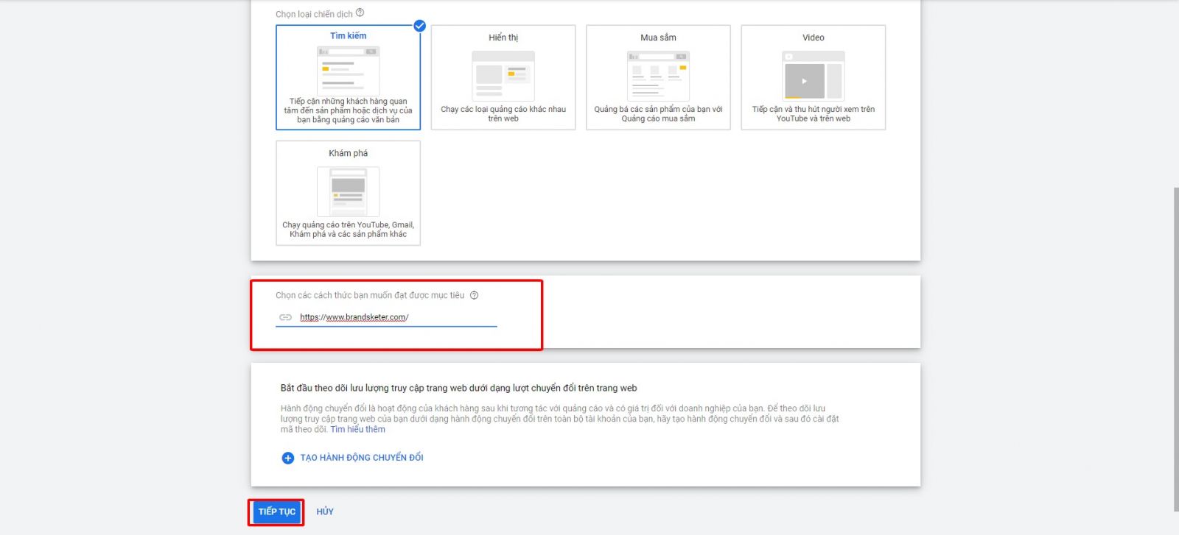Click help icon beside Chọn các cách thức label
The width and height of the screenshot is (1179, 535).
click(475, 295)
